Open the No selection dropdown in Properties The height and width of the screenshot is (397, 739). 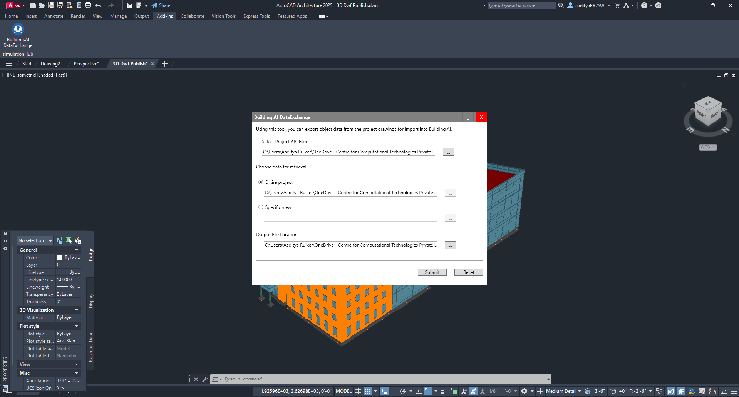(x=35, y=240)
